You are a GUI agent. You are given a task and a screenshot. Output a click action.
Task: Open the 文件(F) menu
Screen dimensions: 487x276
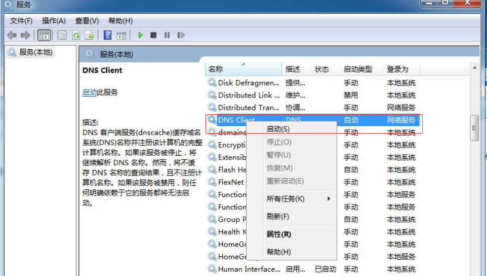click(21, 21)
